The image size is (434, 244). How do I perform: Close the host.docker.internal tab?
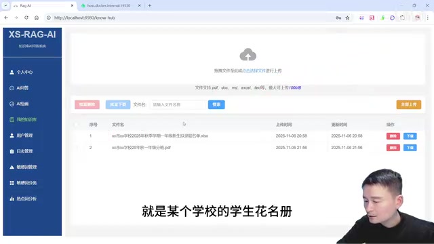140,5
